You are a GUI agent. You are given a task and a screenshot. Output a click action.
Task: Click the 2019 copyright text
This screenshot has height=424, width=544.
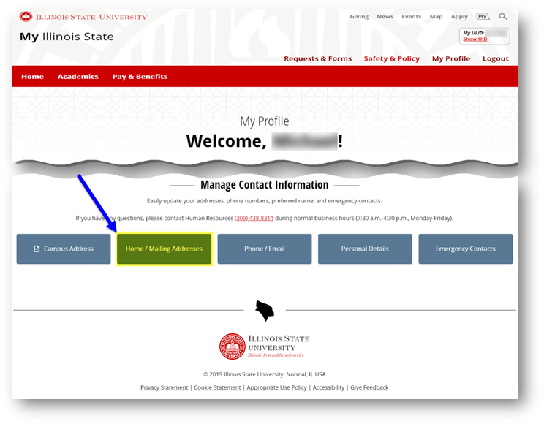[265, 374]
